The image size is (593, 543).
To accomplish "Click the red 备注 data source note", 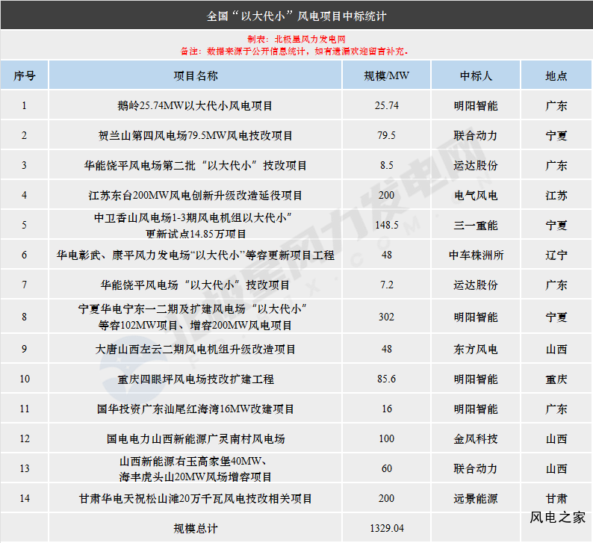I will pos(294,51).
